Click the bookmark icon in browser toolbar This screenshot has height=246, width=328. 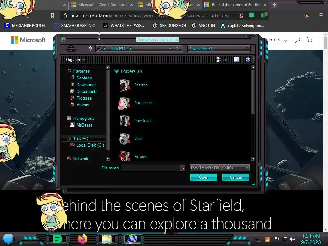(x=53, y=15)
